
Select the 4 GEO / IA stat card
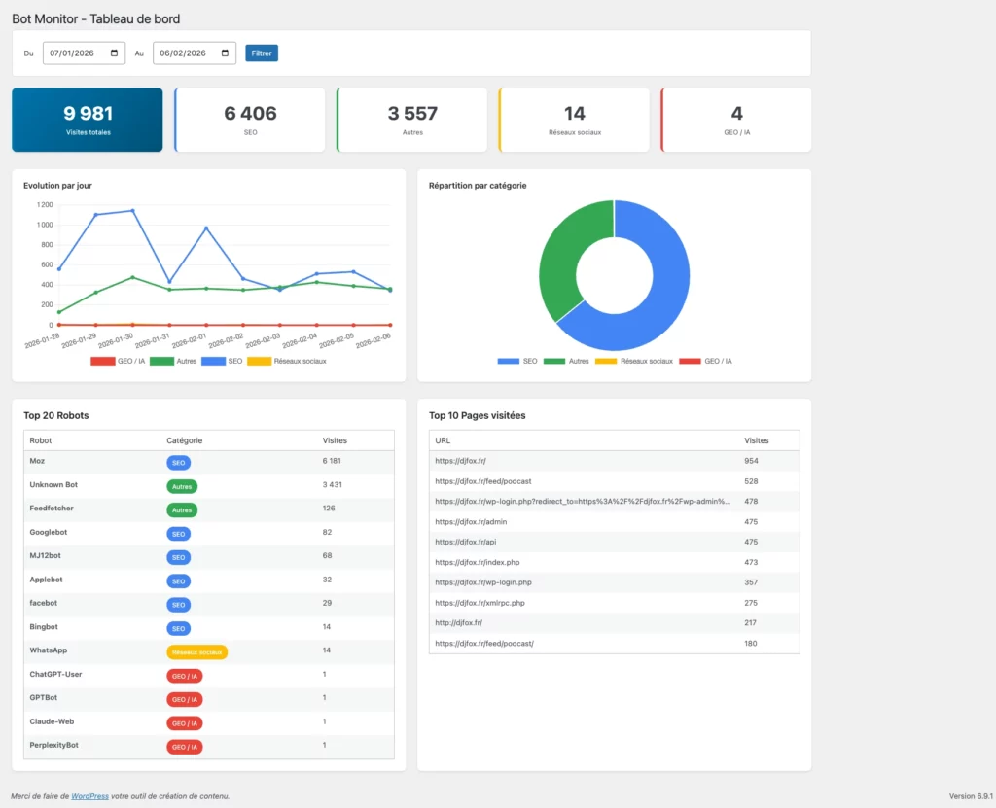(736, 120)
